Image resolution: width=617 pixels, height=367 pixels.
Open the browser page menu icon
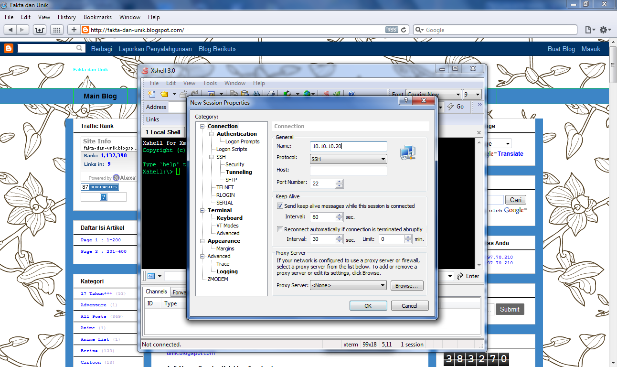[x=590, y=30]
